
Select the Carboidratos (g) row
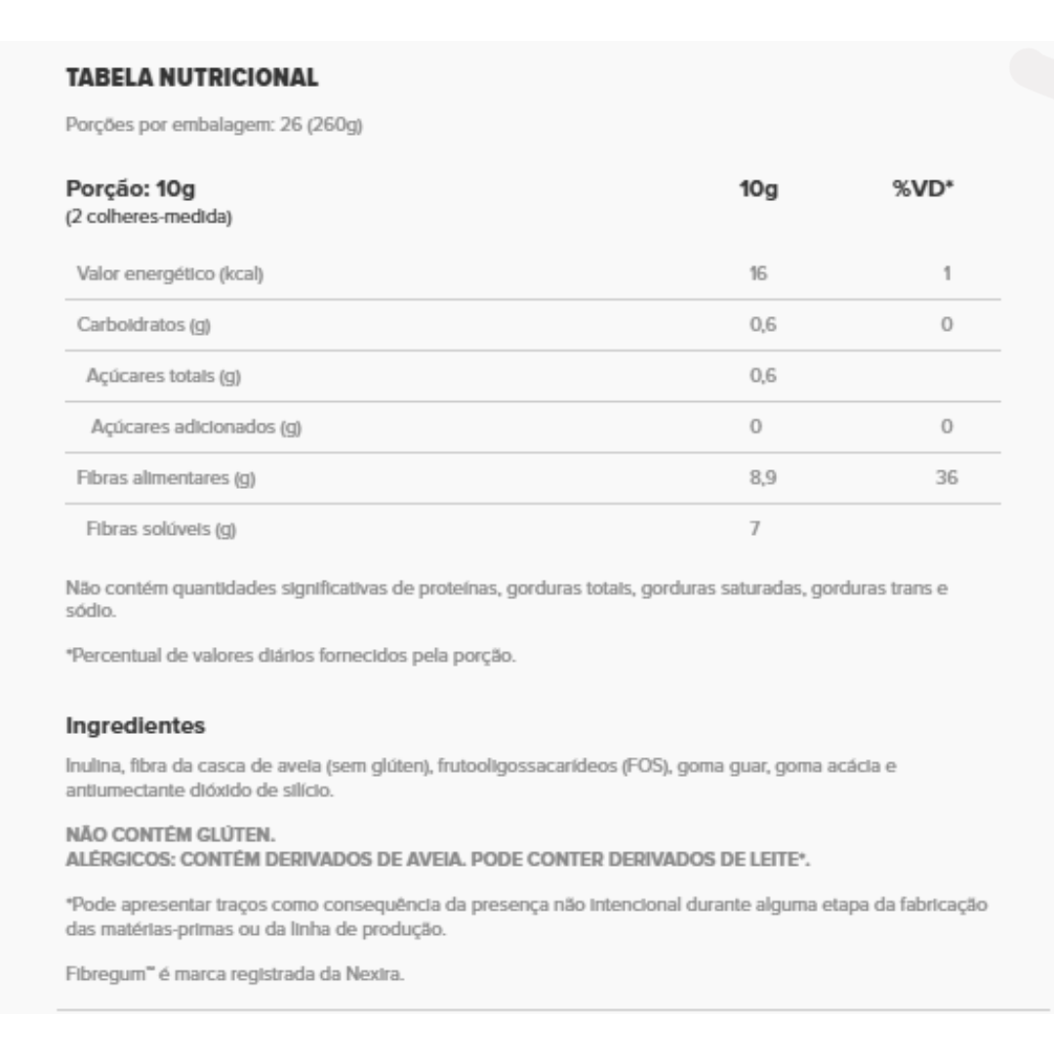[533, 325]
